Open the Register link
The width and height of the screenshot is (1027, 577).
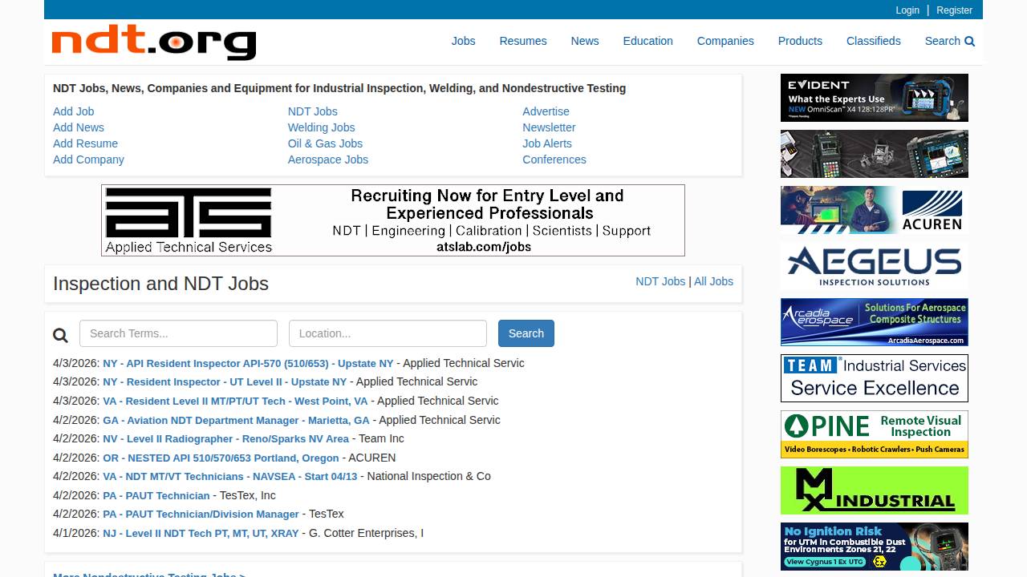click(954, 10)
